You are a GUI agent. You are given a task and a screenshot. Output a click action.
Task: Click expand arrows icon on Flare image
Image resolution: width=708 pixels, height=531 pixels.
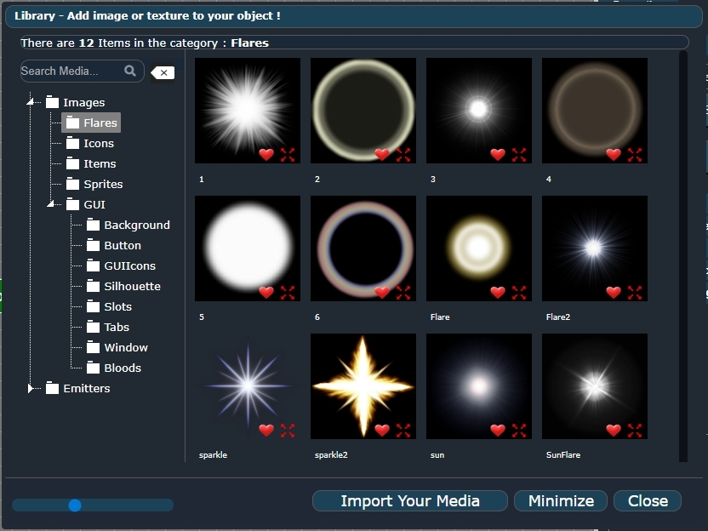tap(519, 293)
